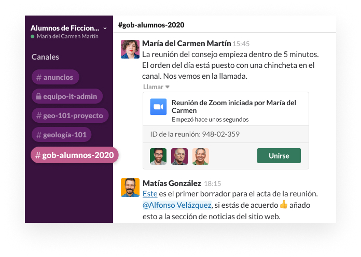Screen dimensions: 361x257
Task: Click the thumbs up emoji in message
Action: [x=283, y=205]
